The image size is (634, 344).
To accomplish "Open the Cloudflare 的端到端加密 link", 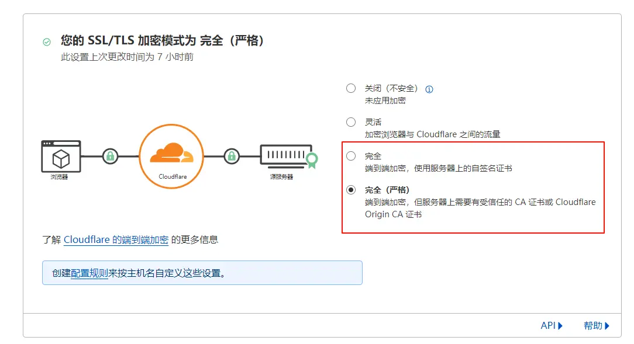I will (x=116, y=240).
